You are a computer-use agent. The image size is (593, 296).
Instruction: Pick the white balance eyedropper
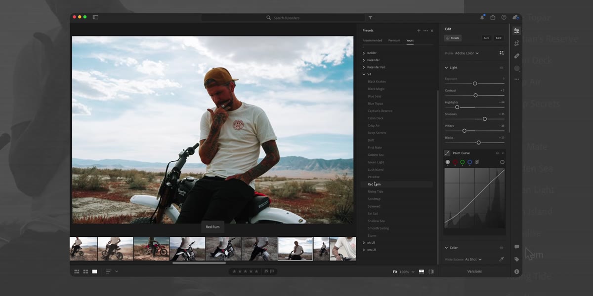[x=502, y=259]
